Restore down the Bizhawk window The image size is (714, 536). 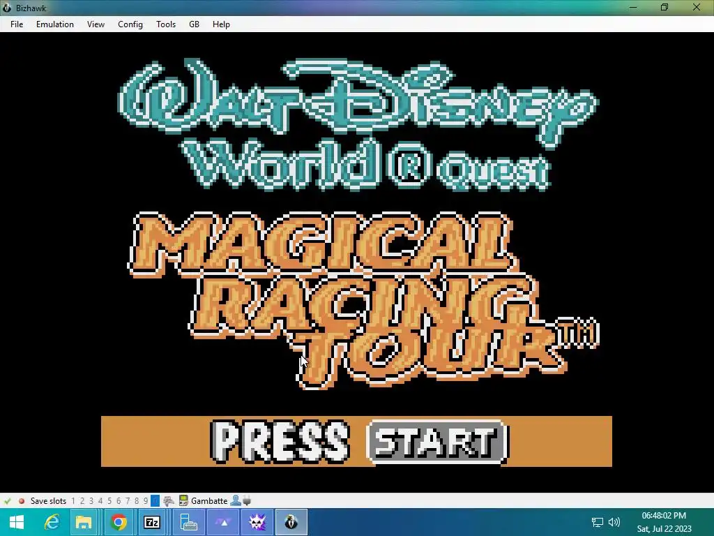[664, 7]
